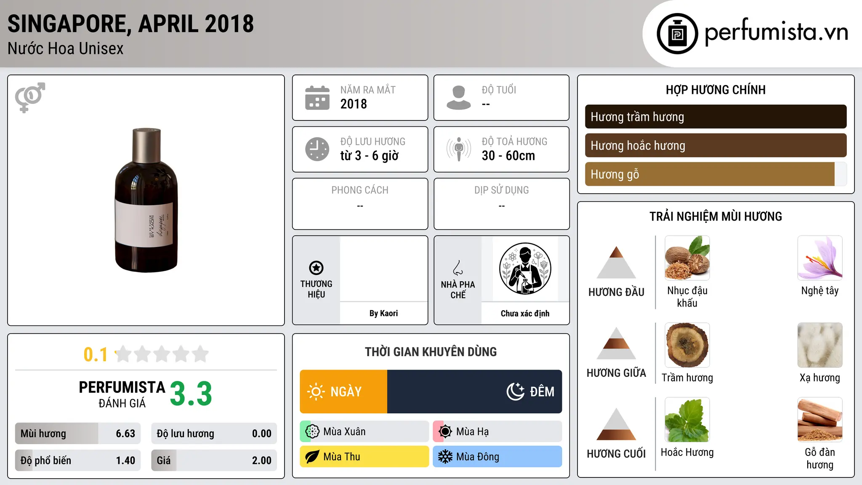
Task: Click the sillage value 30 - 60cm
Action: coord(508,156)
